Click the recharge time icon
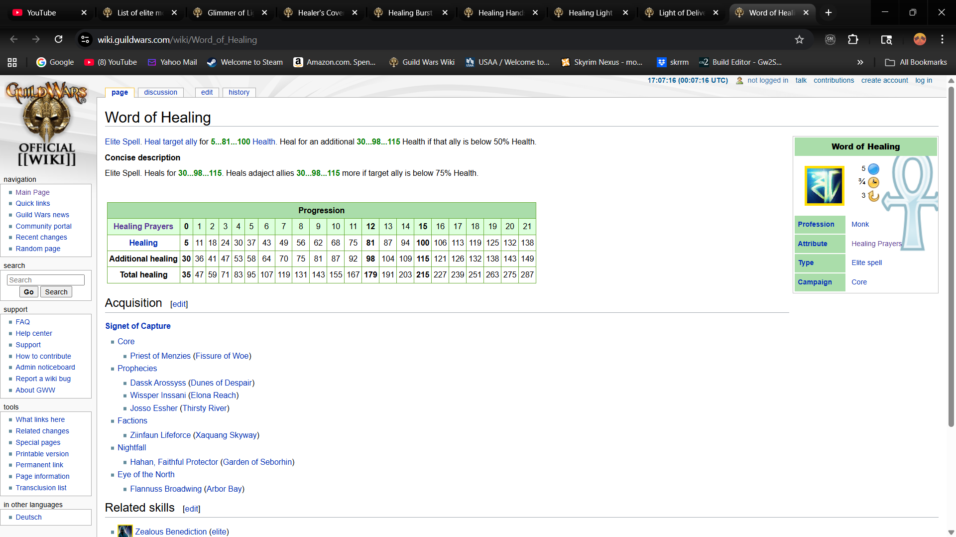Screen dimensions: 956x537 (x=873, y=196)
